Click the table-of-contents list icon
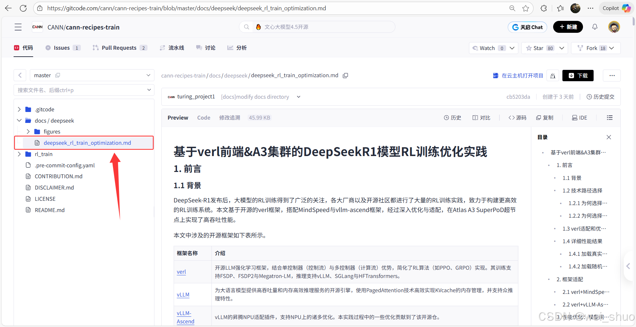Screen dimensions: 636x327 (609, 118)
